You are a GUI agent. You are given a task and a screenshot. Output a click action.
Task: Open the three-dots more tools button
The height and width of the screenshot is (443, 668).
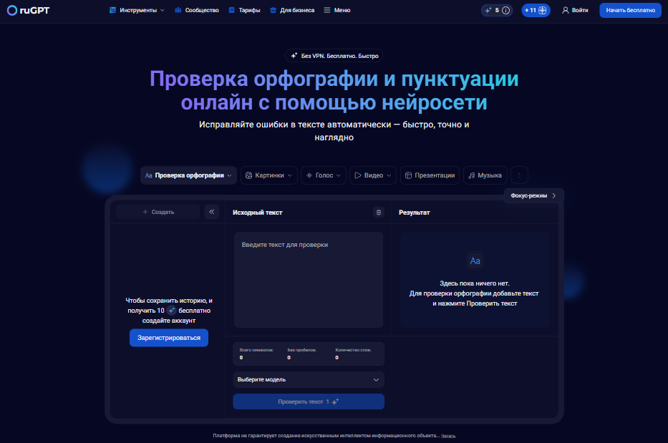(x=519, y=175)
